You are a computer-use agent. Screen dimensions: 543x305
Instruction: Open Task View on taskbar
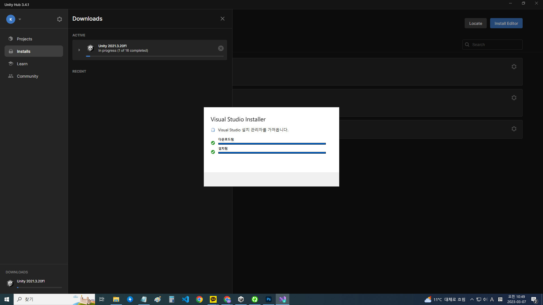pos(102,299)
